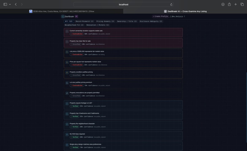Viewport: 247px width, 151px height.
Task: Switch to the Zillow 2038 Aliso Ave tab
Action: 62,11
